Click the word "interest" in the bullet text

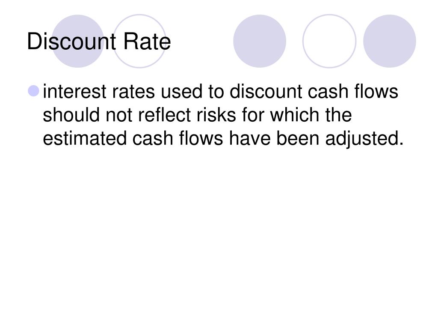point(74,92)
